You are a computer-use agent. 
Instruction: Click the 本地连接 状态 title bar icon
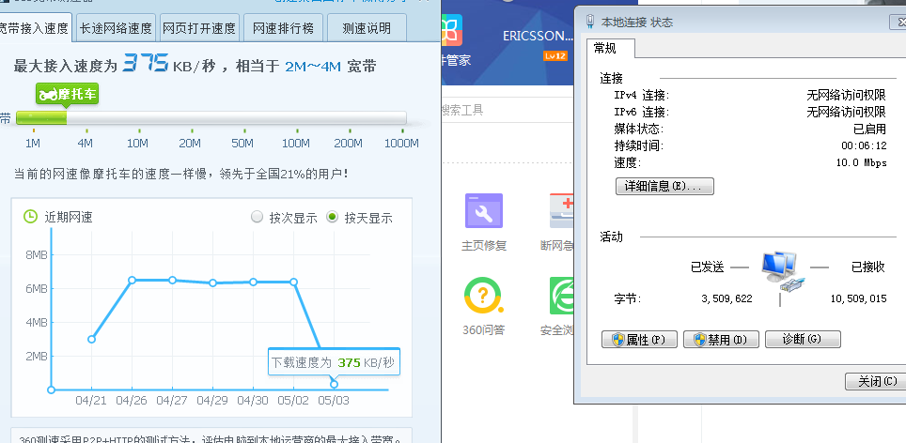tap(590, 22)
